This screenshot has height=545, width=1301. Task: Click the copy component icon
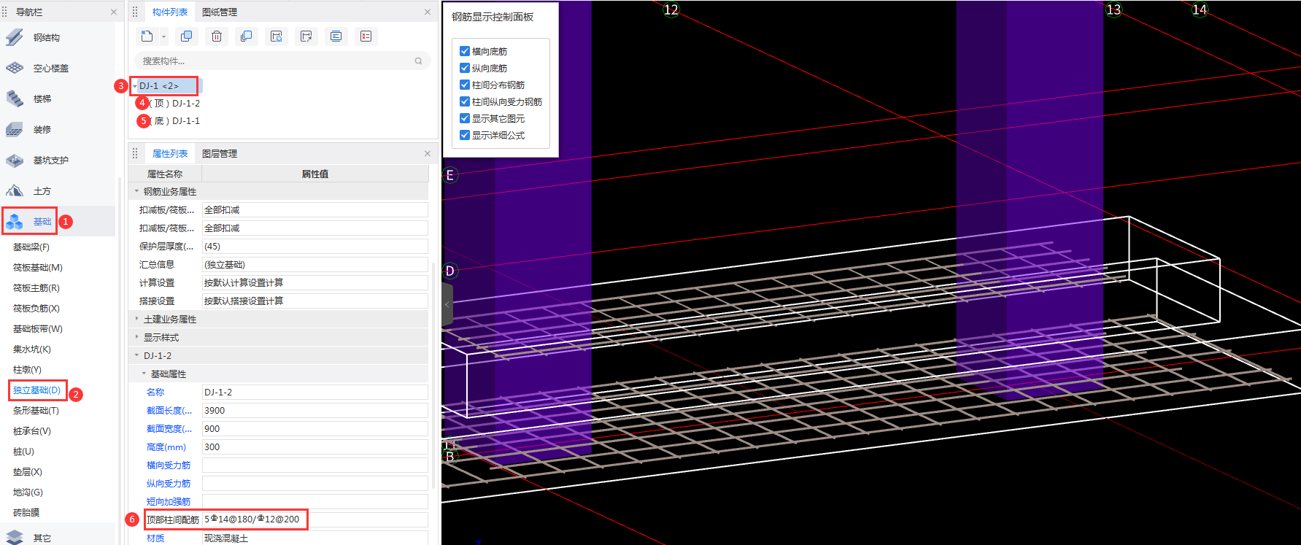tap(187, 36)
